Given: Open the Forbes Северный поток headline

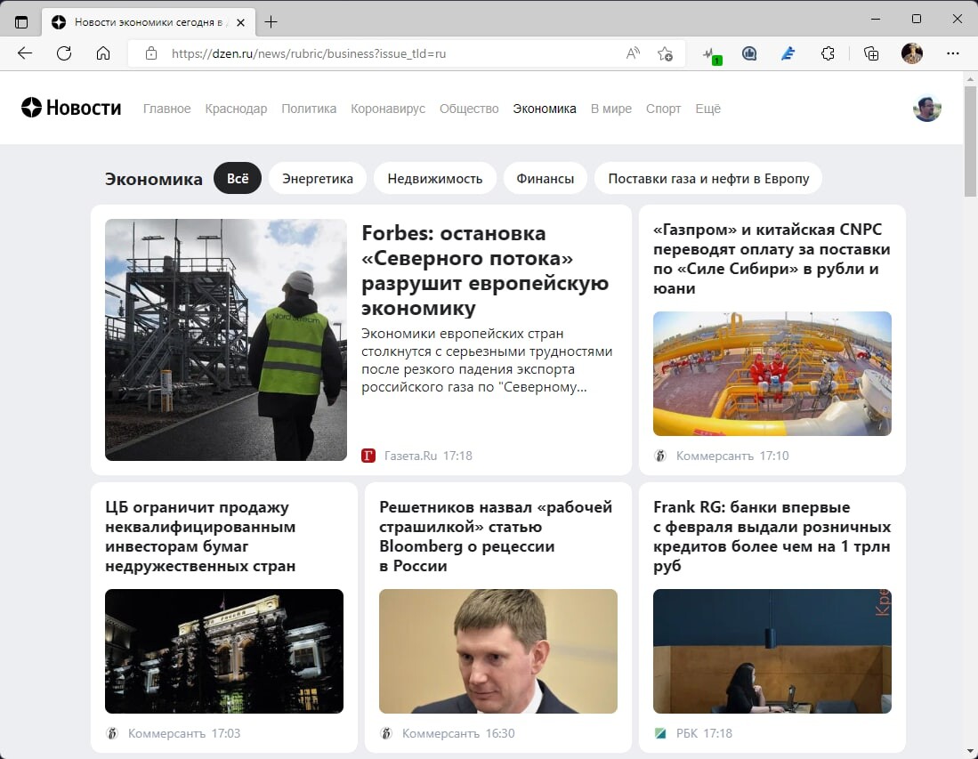Looking at the screenshot, I should pyautogui.click(x=485, y=270).
